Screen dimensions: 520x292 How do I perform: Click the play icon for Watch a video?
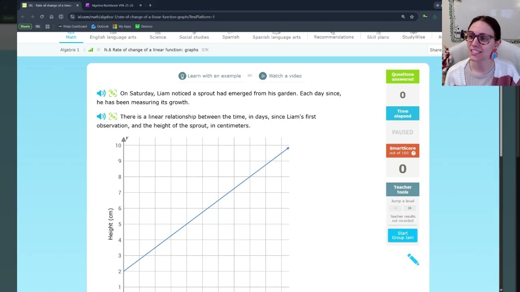pyautogui.click(x=263, y=76)
